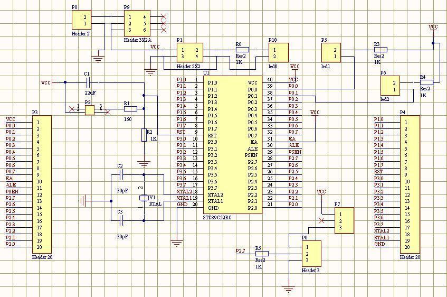The image size is (447, 297).
Task: Select the R5 resistor symbol
Action: [262, 254]
